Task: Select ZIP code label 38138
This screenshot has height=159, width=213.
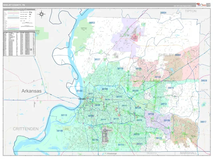Action: tap(151, 114)
